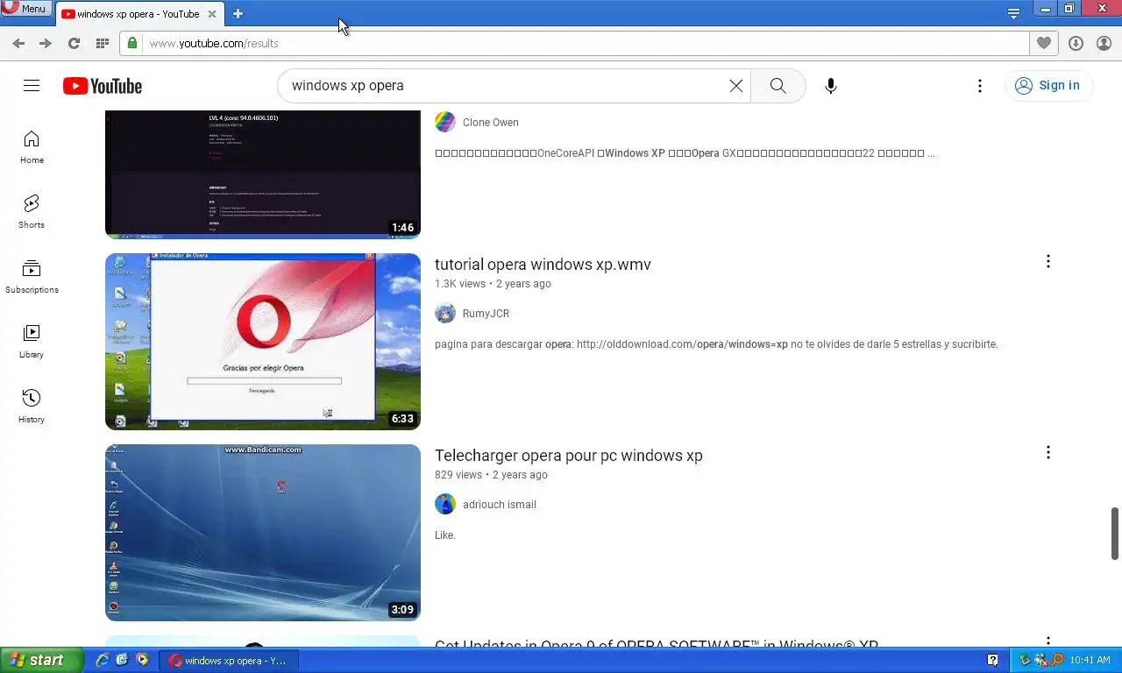Open the tutorial opera windows xp.wmv thumbnail
Viewport: 1122px width, 673px height.
point(263,342)
